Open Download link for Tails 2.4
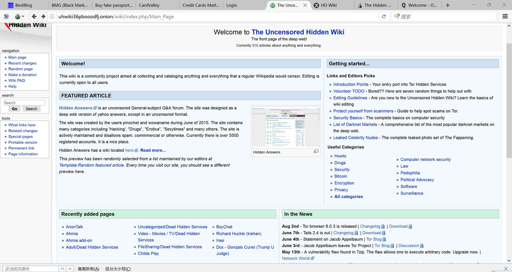Viewport: 512px width, 272px height. pyautogui.click(x=372, y=233)
